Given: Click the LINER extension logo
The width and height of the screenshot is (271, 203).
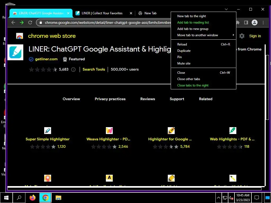Looking at the screenshot, I should pos(15,52).
